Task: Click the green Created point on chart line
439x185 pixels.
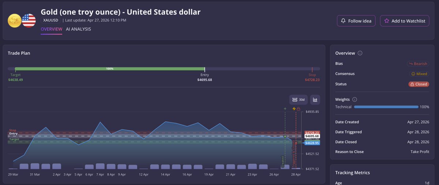Action: tap(285, 136)
